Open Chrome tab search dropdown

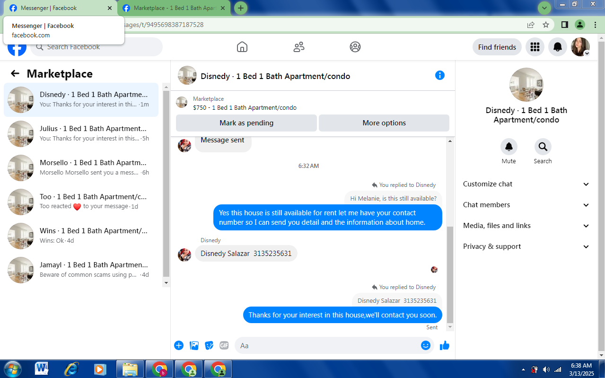(544, 8)
